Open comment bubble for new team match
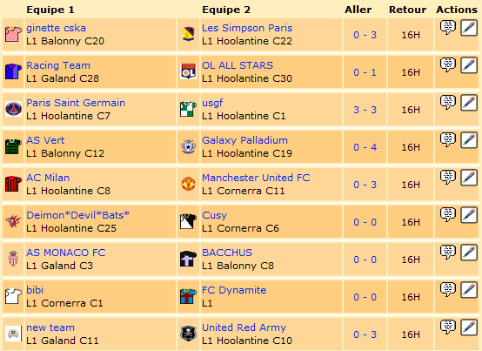The width and height of the screenshot is (482, 351). (448, 327)
